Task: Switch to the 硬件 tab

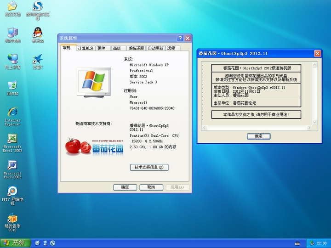Action: (102, 48)
